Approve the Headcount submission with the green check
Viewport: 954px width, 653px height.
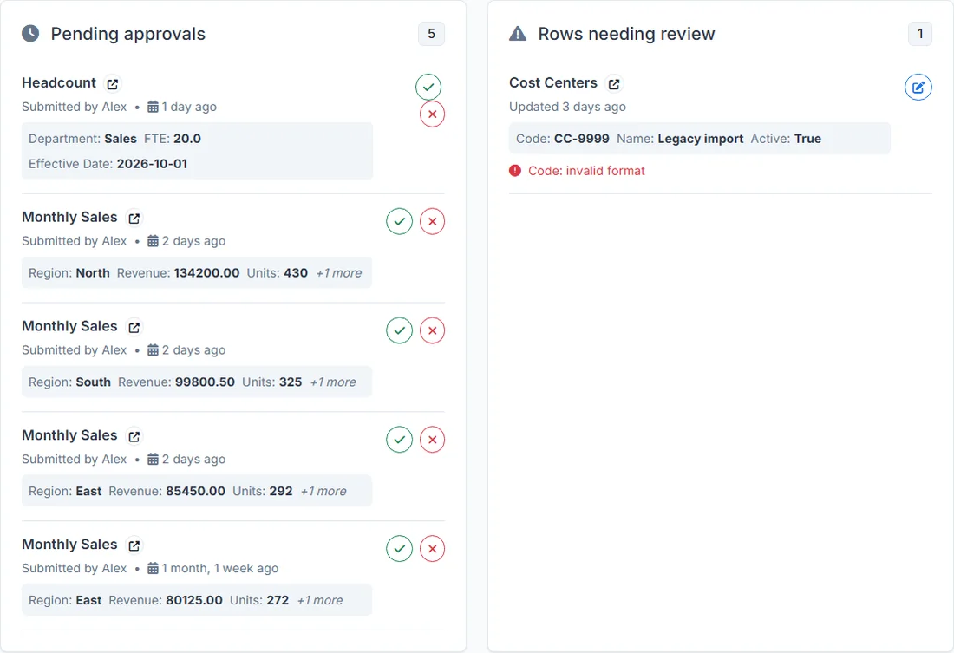click(428, 87)
